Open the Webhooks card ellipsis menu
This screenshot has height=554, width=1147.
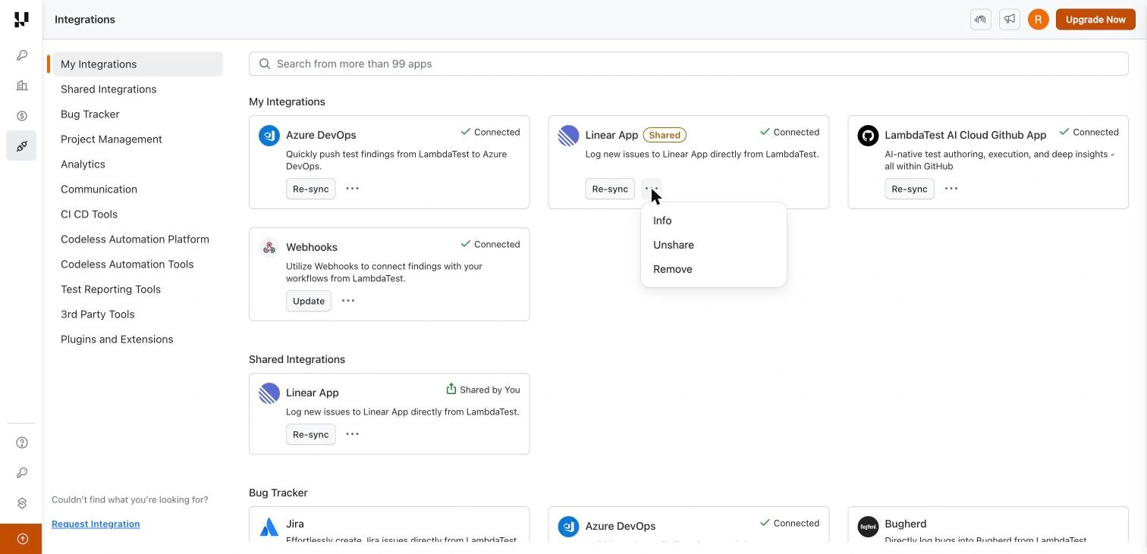click(x=348, y=301)
